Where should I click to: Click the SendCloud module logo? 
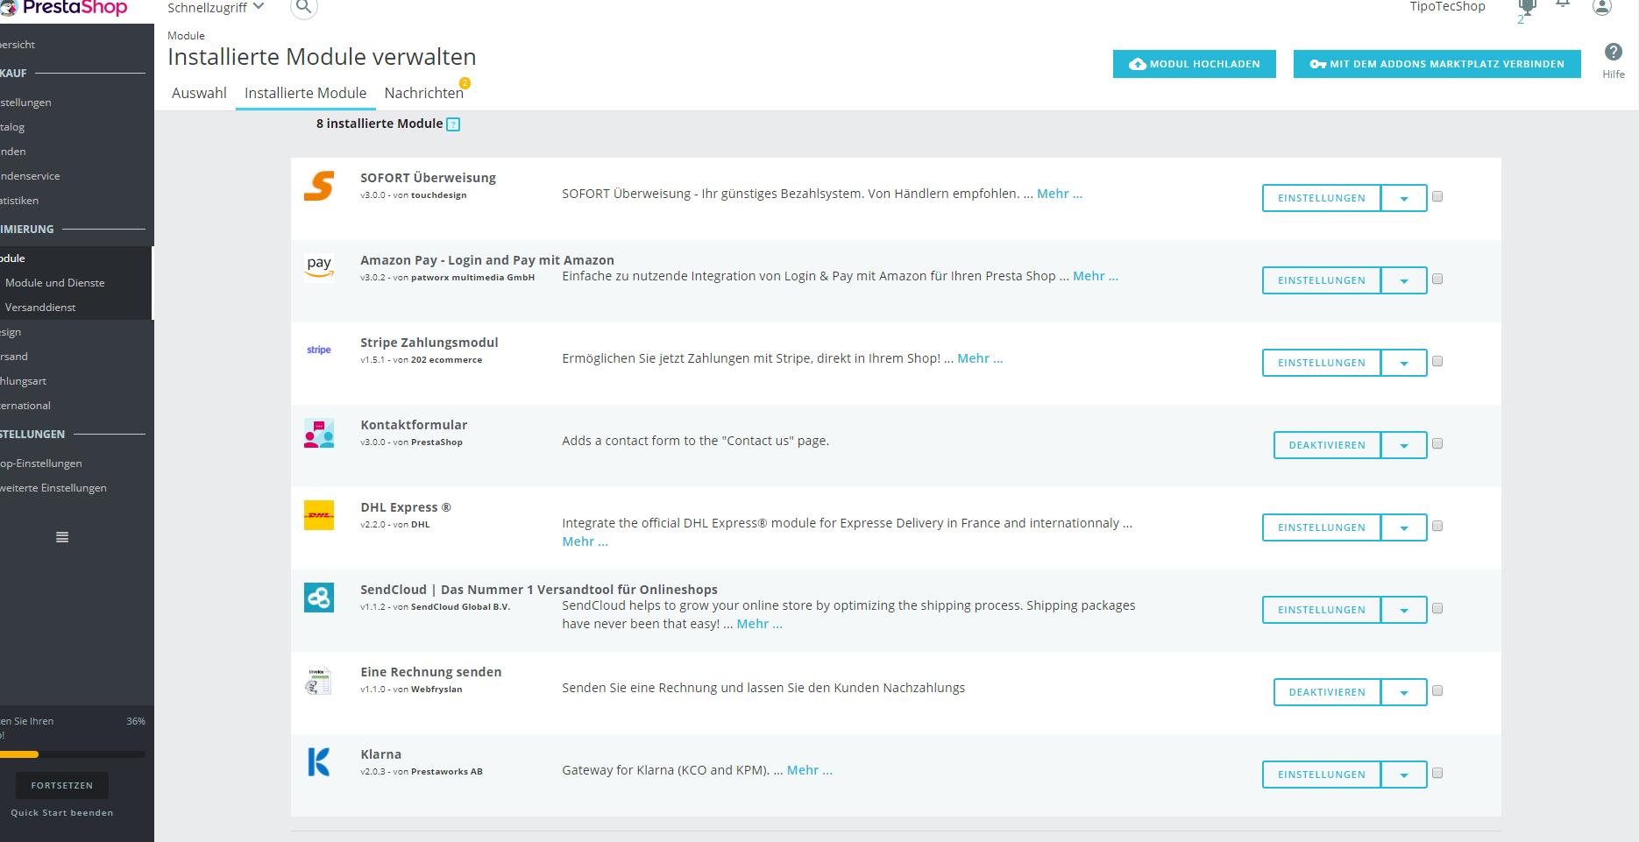[319, 598]
